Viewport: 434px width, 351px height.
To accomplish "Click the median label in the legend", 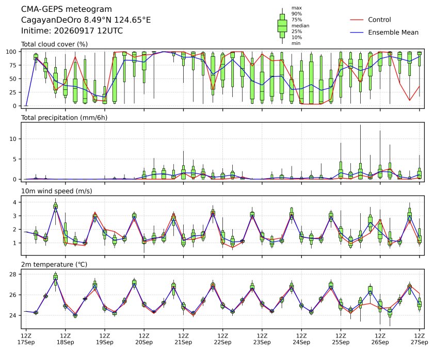I will click(300, 26).
